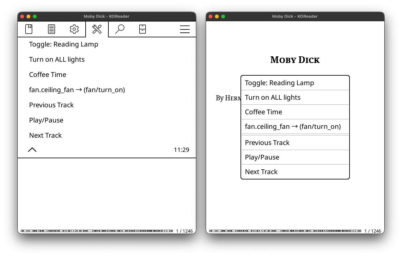Click 'Coffee Time' in right popup
Viewport: 402px width, 257px height.
coord(295,112)
